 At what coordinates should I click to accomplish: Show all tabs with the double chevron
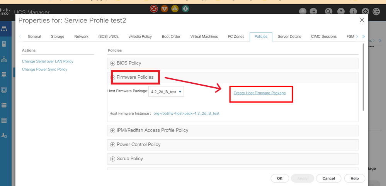[363, 37]
